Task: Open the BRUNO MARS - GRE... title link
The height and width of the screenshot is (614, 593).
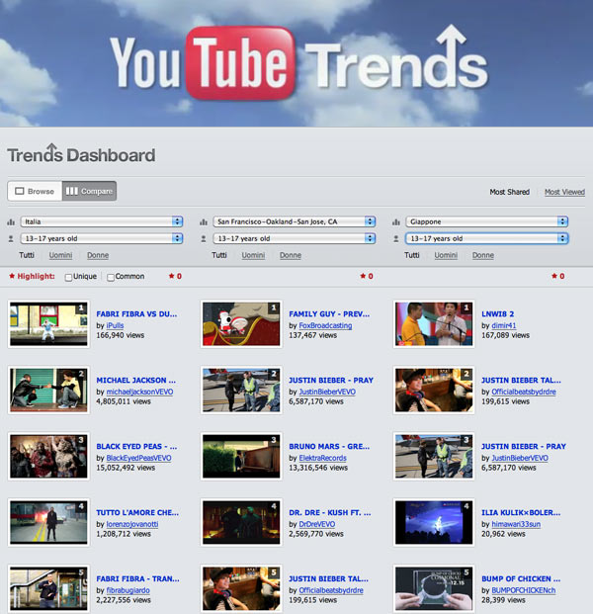Action: tap(329, 446)
